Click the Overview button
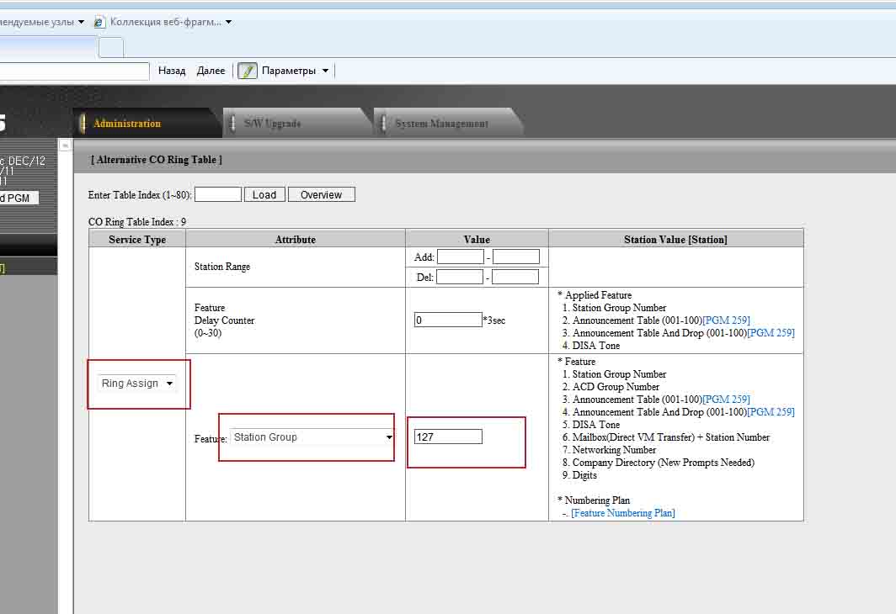 coord(321,195)
